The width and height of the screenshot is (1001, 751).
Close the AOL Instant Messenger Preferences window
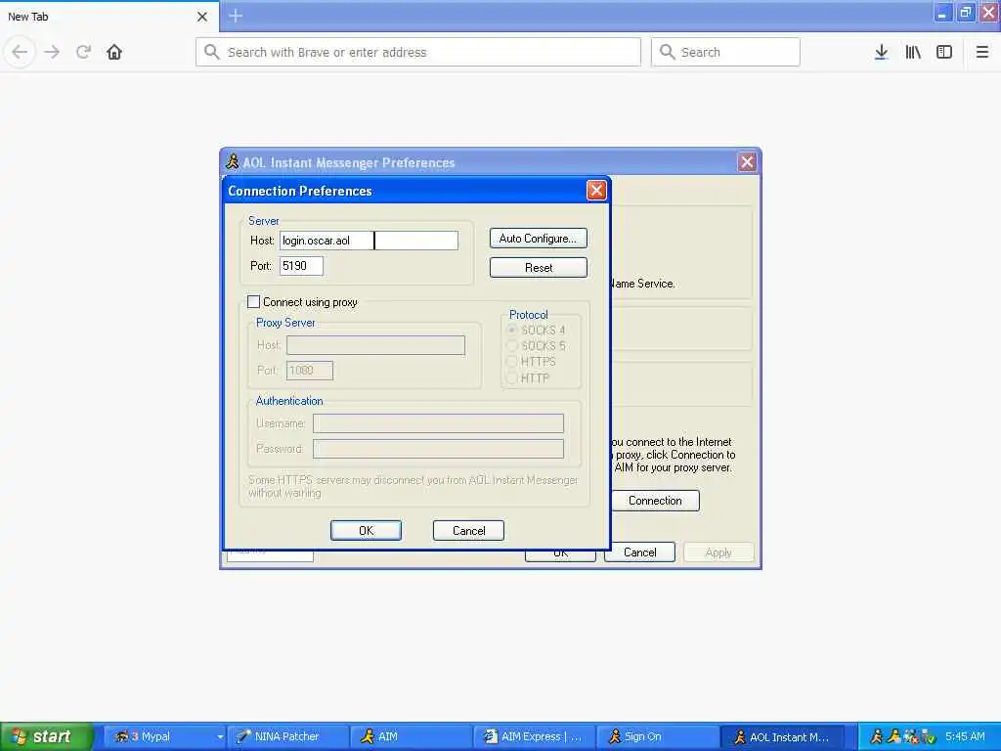click(747, 162)
